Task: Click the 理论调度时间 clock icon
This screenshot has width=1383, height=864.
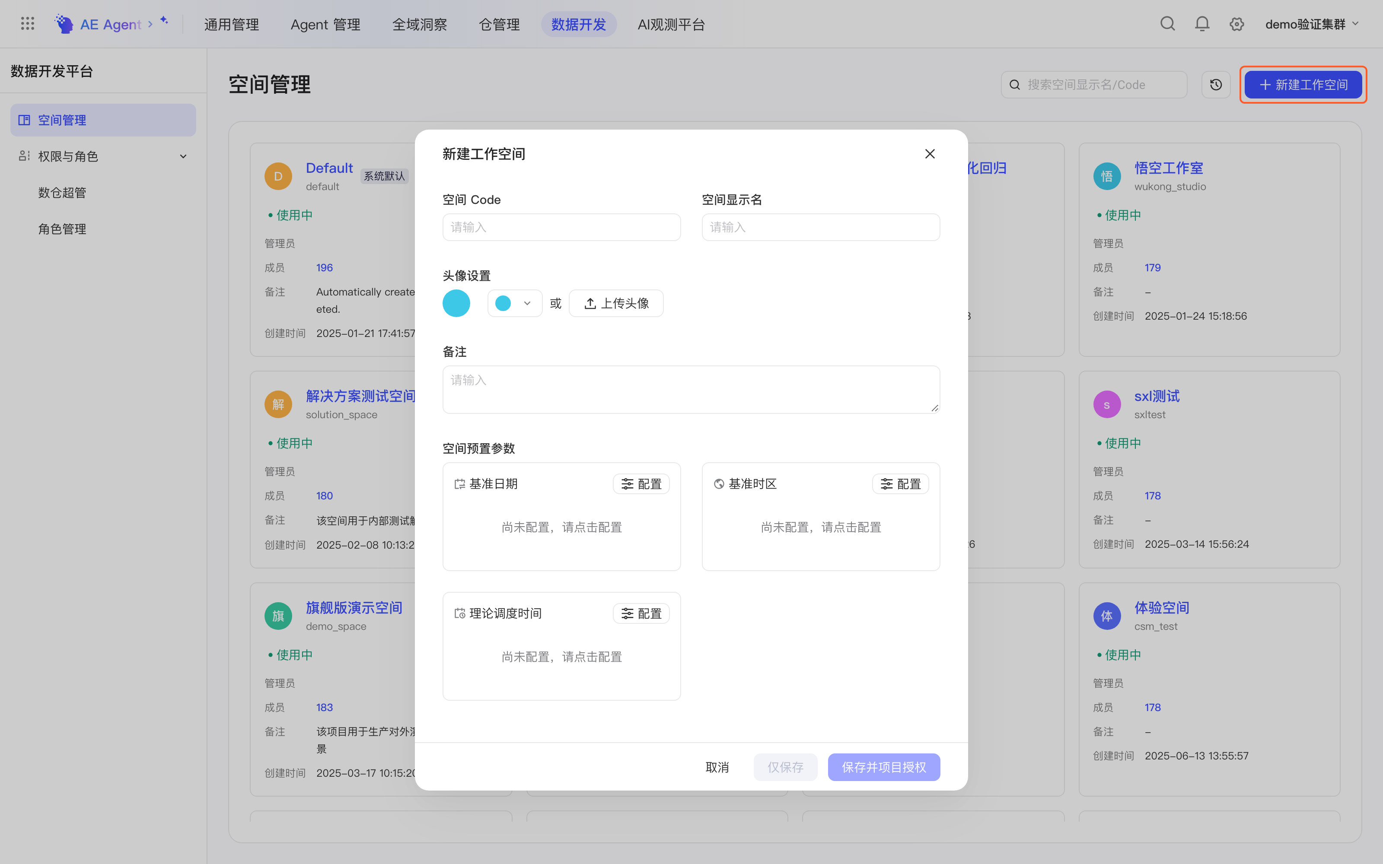Action: tap(459, 613)
